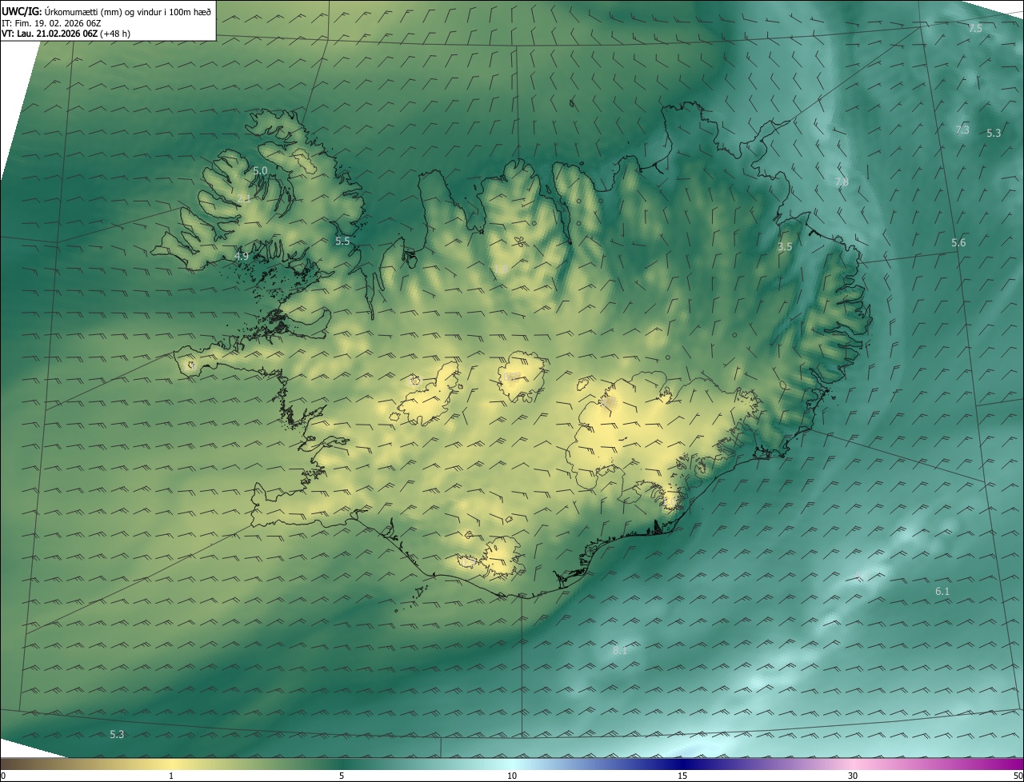The width and height of the screenshot is (1024, 782).
Task: Click the 5.3 label right beside 7.3
Action: coord(994,133)
